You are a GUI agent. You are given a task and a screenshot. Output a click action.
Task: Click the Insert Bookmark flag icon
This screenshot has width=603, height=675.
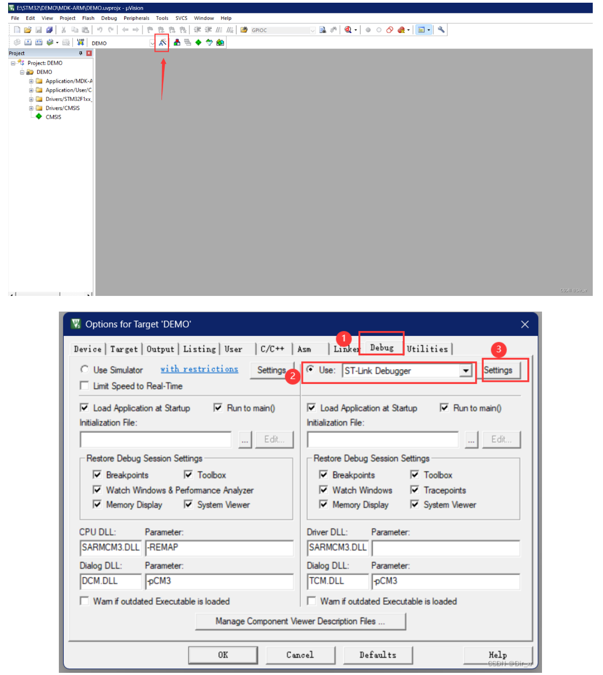(x=150, y=30)
